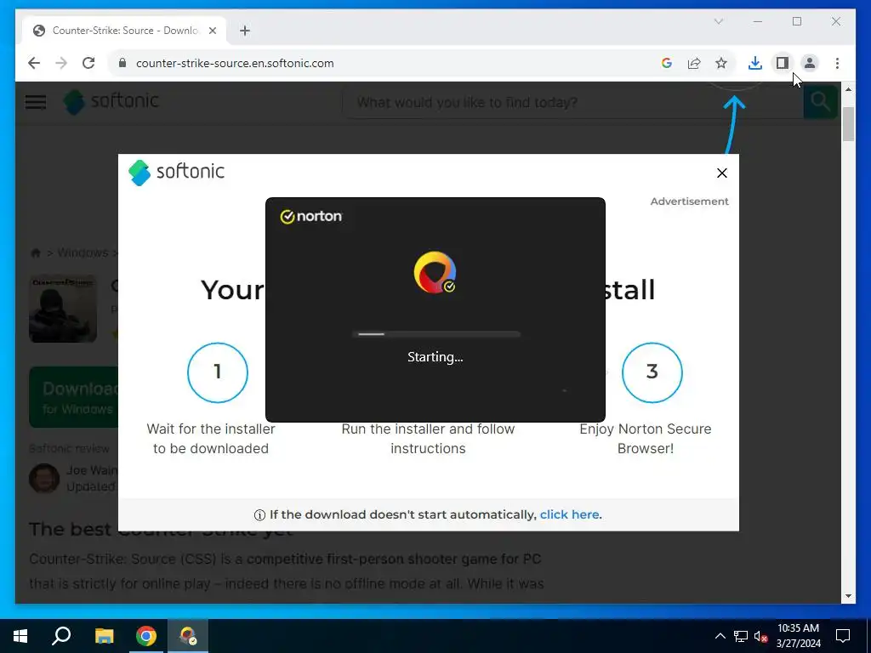
Task: Open the Windows Start menu
Action: pyautogui.click(x=20, y=636)
